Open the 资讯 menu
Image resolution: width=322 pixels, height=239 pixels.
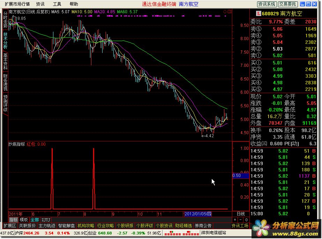click(x=40, y=4)
